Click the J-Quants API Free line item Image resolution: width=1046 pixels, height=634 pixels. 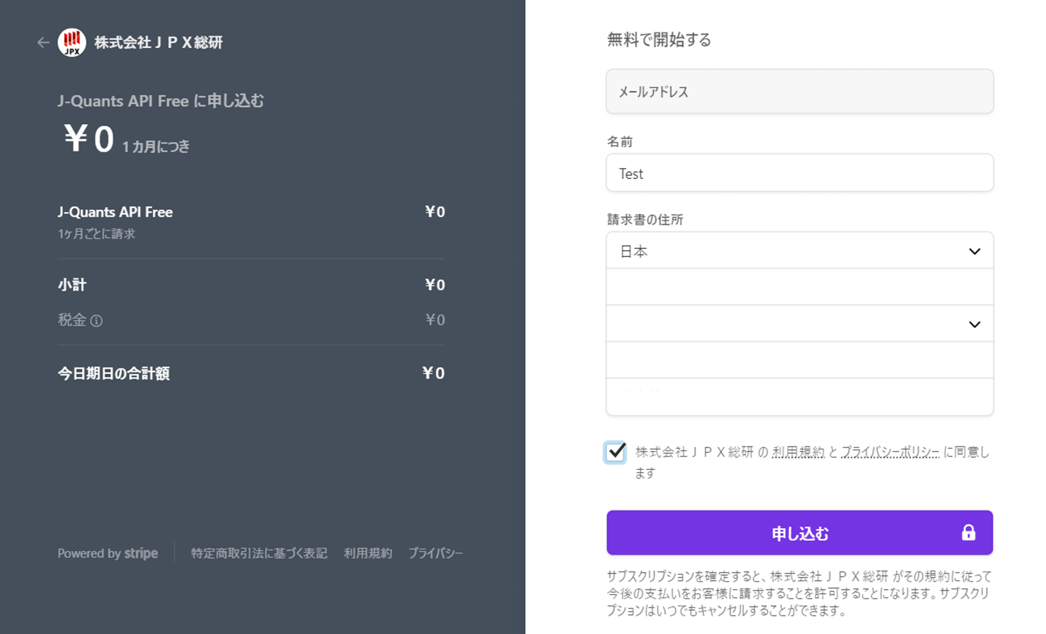115,212
